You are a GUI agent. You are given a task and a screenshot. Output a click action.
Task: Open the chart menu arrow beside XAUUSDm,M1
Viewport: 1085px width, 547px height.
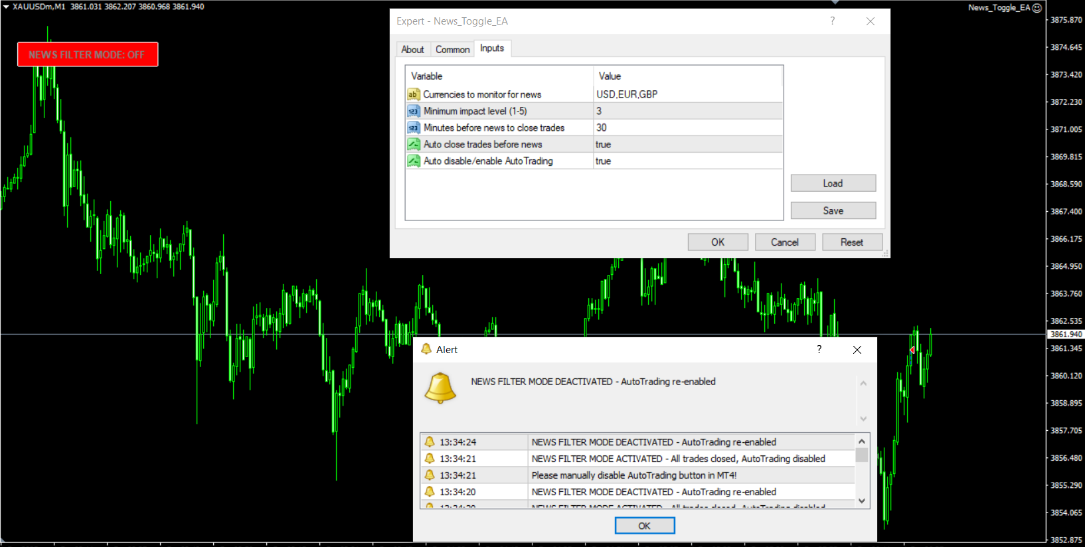click(6, 7)
